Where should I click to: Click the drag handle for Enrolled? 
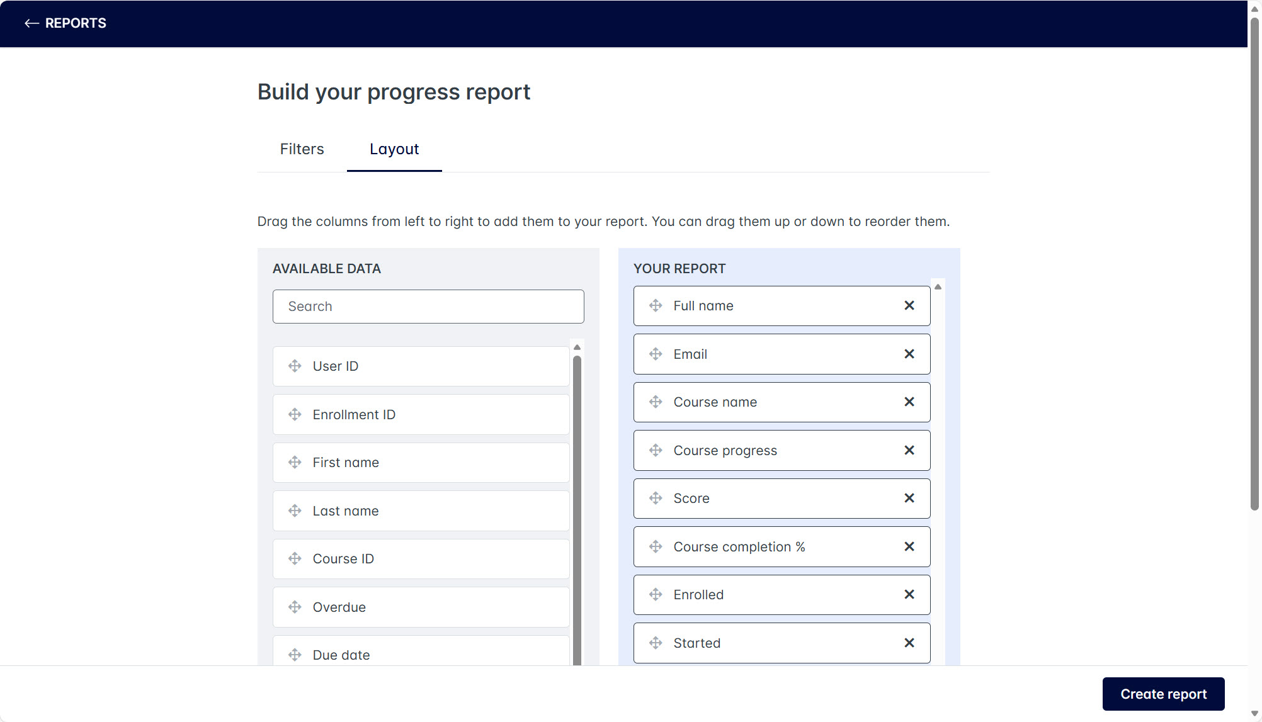(656, 594)
